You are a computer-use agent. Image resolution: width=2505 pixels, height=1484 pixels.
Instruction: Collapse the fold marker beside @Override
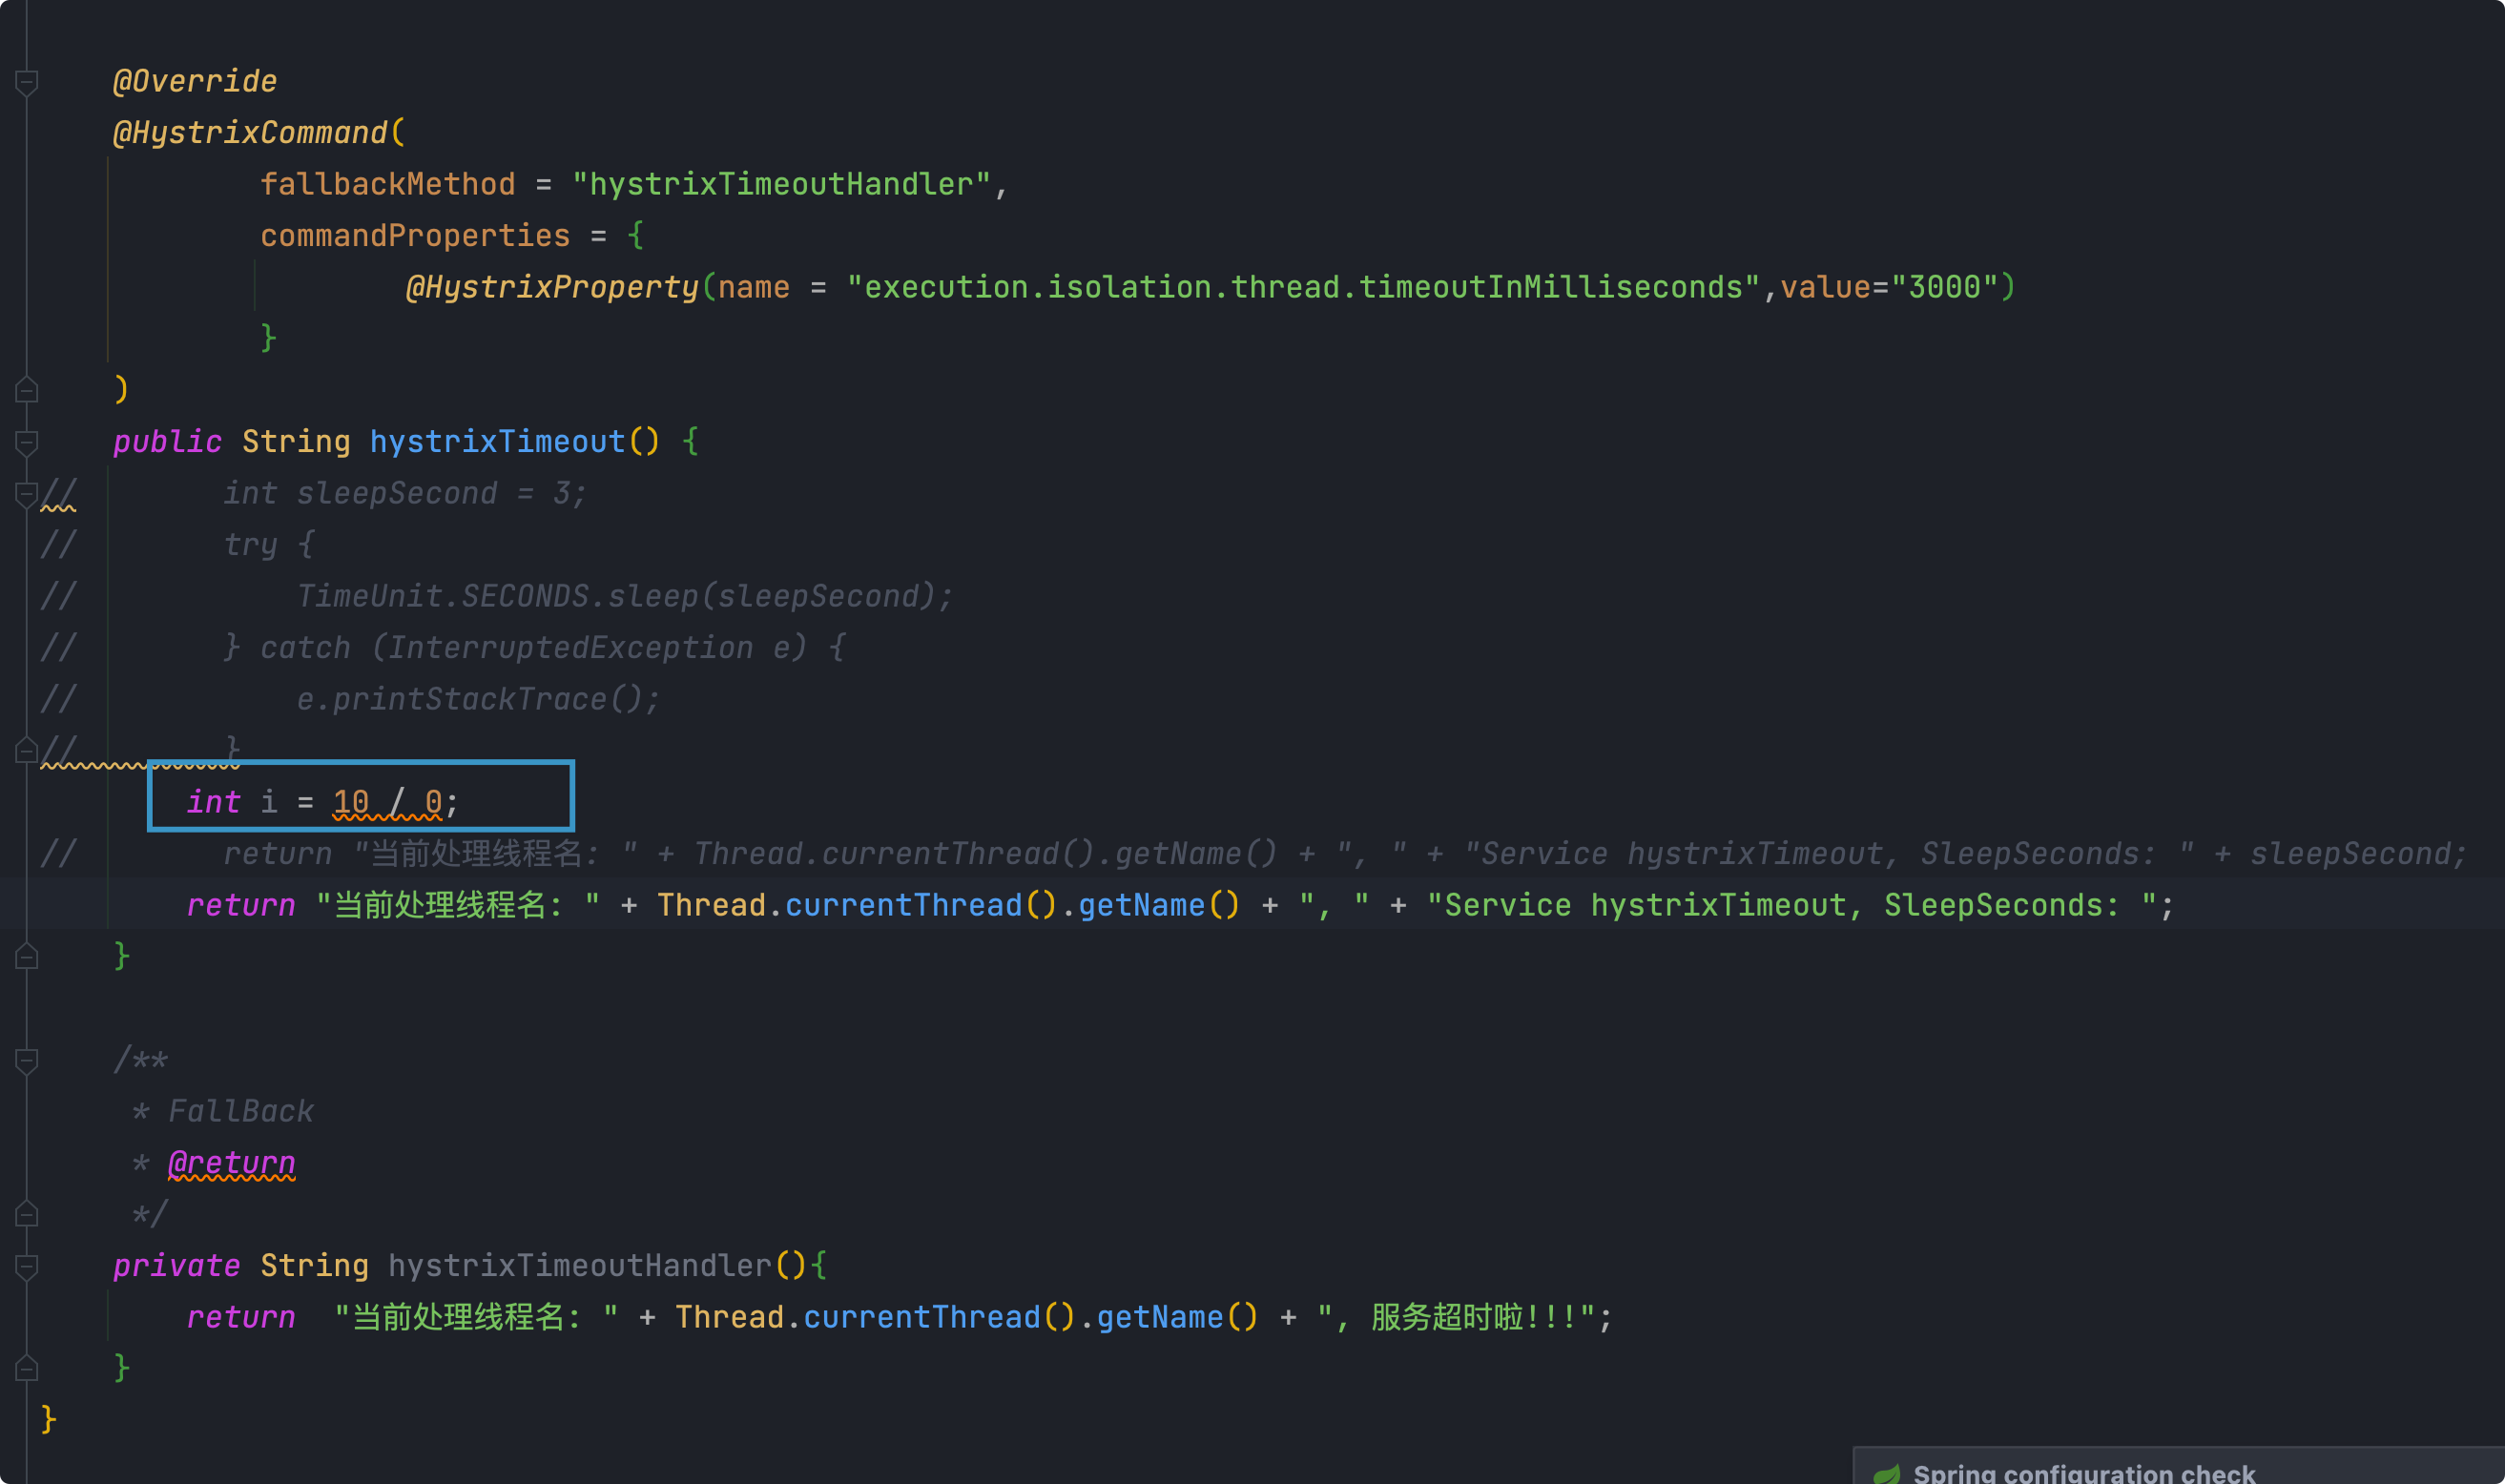27,82
